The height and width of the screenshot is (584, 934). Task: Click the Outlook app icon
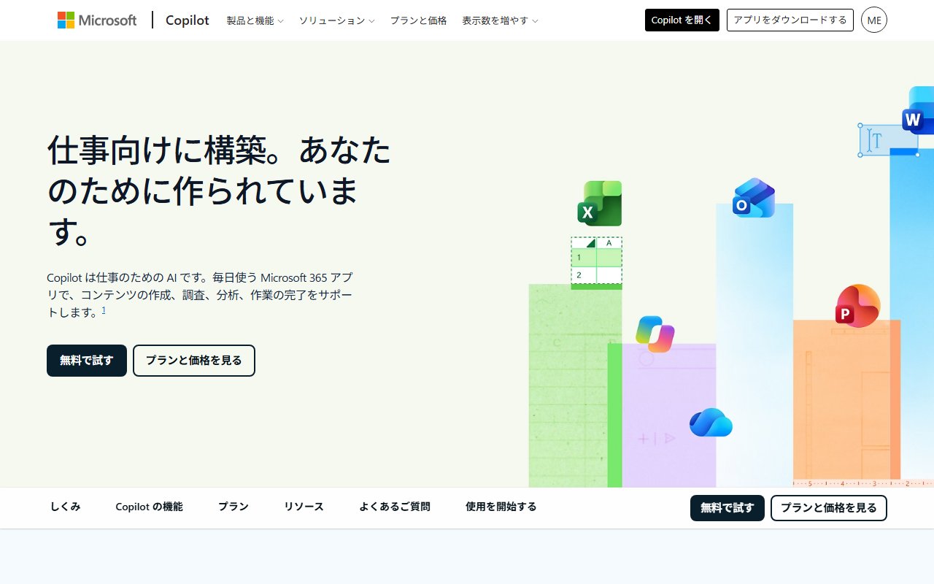pos(754,198)
